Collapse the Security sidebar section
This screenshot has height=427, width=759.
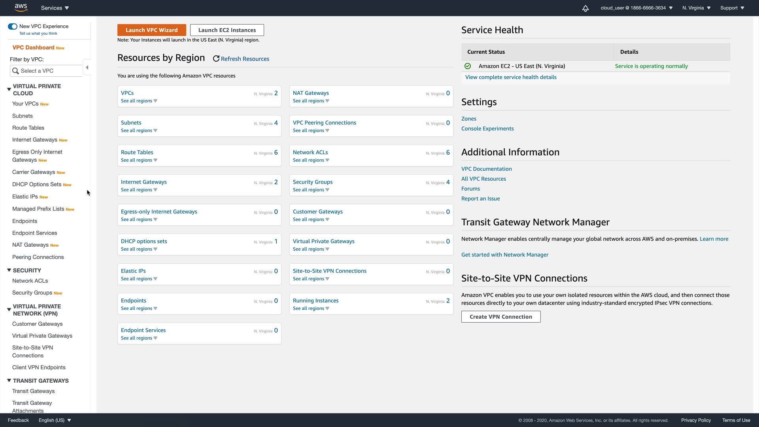pyautogui.click(x=9, y=270)
